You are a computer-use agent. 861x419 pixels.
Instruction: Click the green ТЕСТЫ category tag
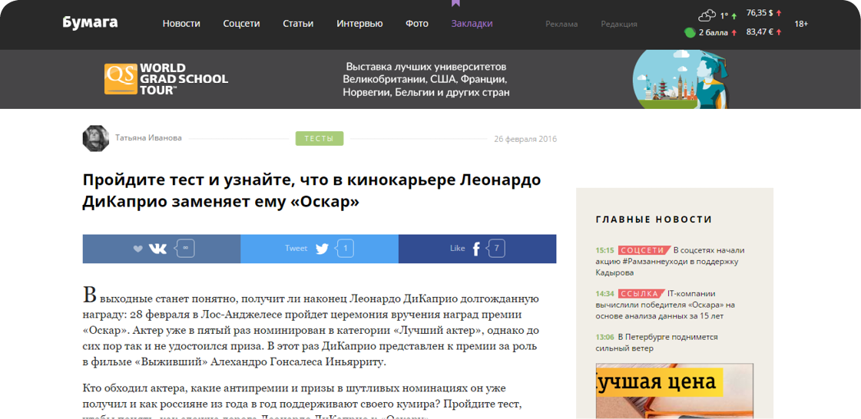tap(319, 139)
